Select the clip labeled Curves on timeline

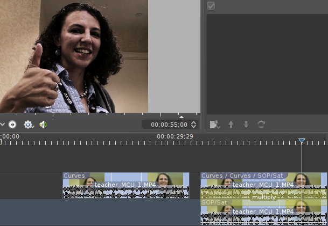coord(126,185)
